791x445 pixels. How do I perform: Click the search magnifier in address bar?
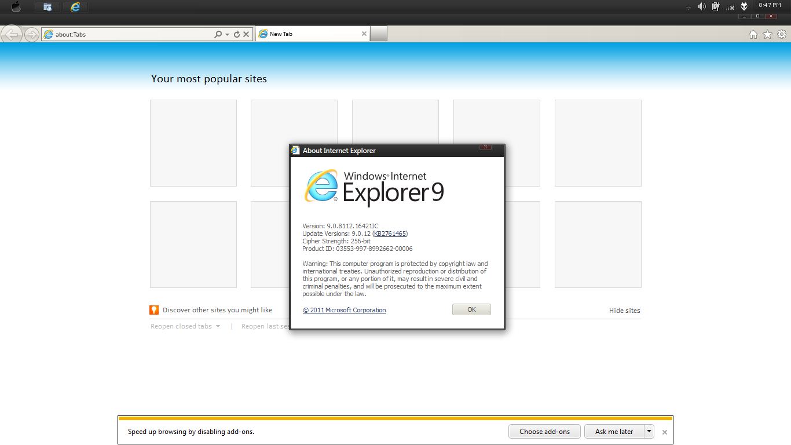[218, 34]
